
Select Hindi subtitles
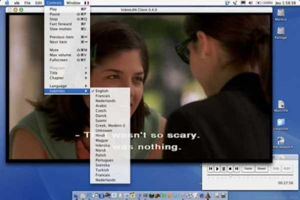pos(110,136)
